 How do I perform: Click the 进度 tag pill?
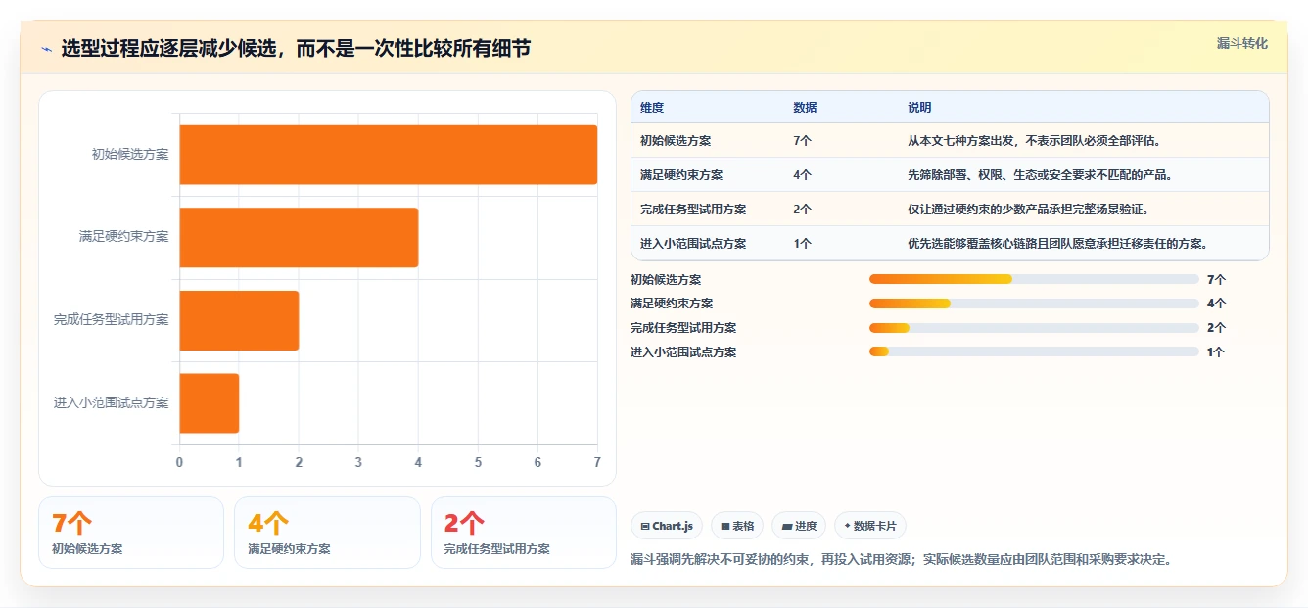coord(799,526)
